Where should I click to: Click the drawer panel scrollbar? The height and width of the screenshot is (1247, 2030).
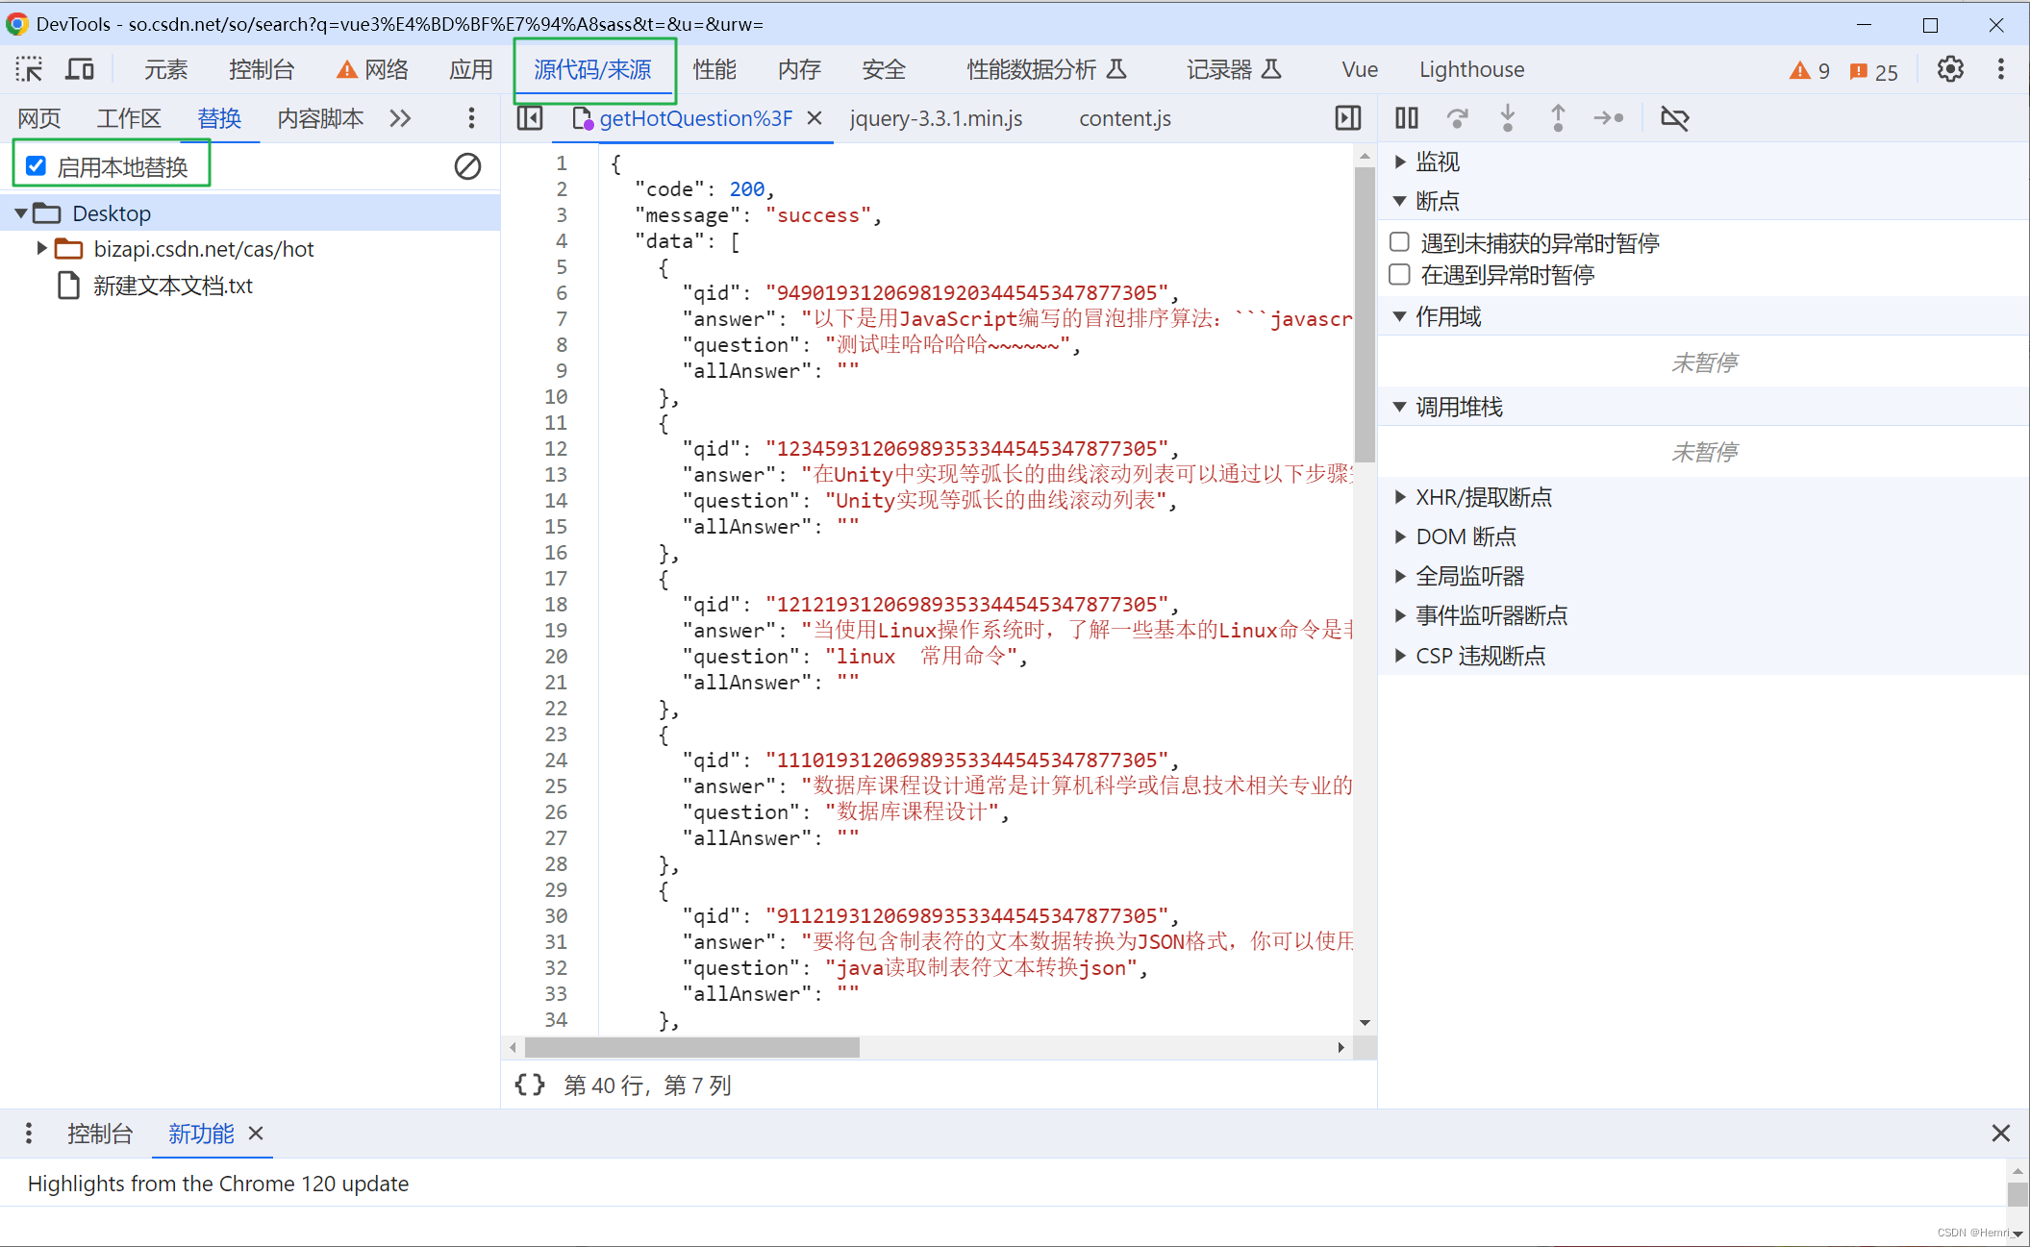click(2017, 1194)
